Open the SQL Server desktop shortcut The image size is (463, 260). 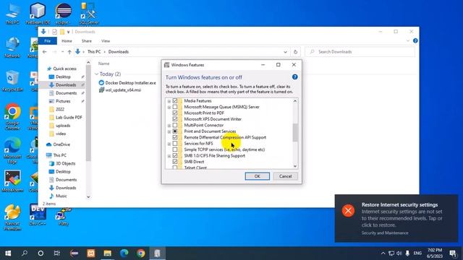point(88,13)
